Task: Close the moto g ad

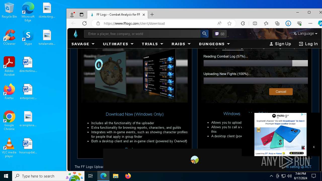Action: tap(305, 114)
